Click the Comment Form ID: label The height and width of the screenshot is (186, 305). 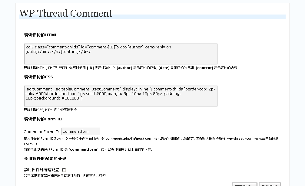[41, 132]
